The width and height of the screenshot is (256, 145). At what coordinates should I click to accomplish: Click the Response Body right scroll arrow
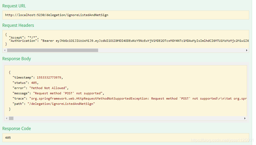(245, 118)
